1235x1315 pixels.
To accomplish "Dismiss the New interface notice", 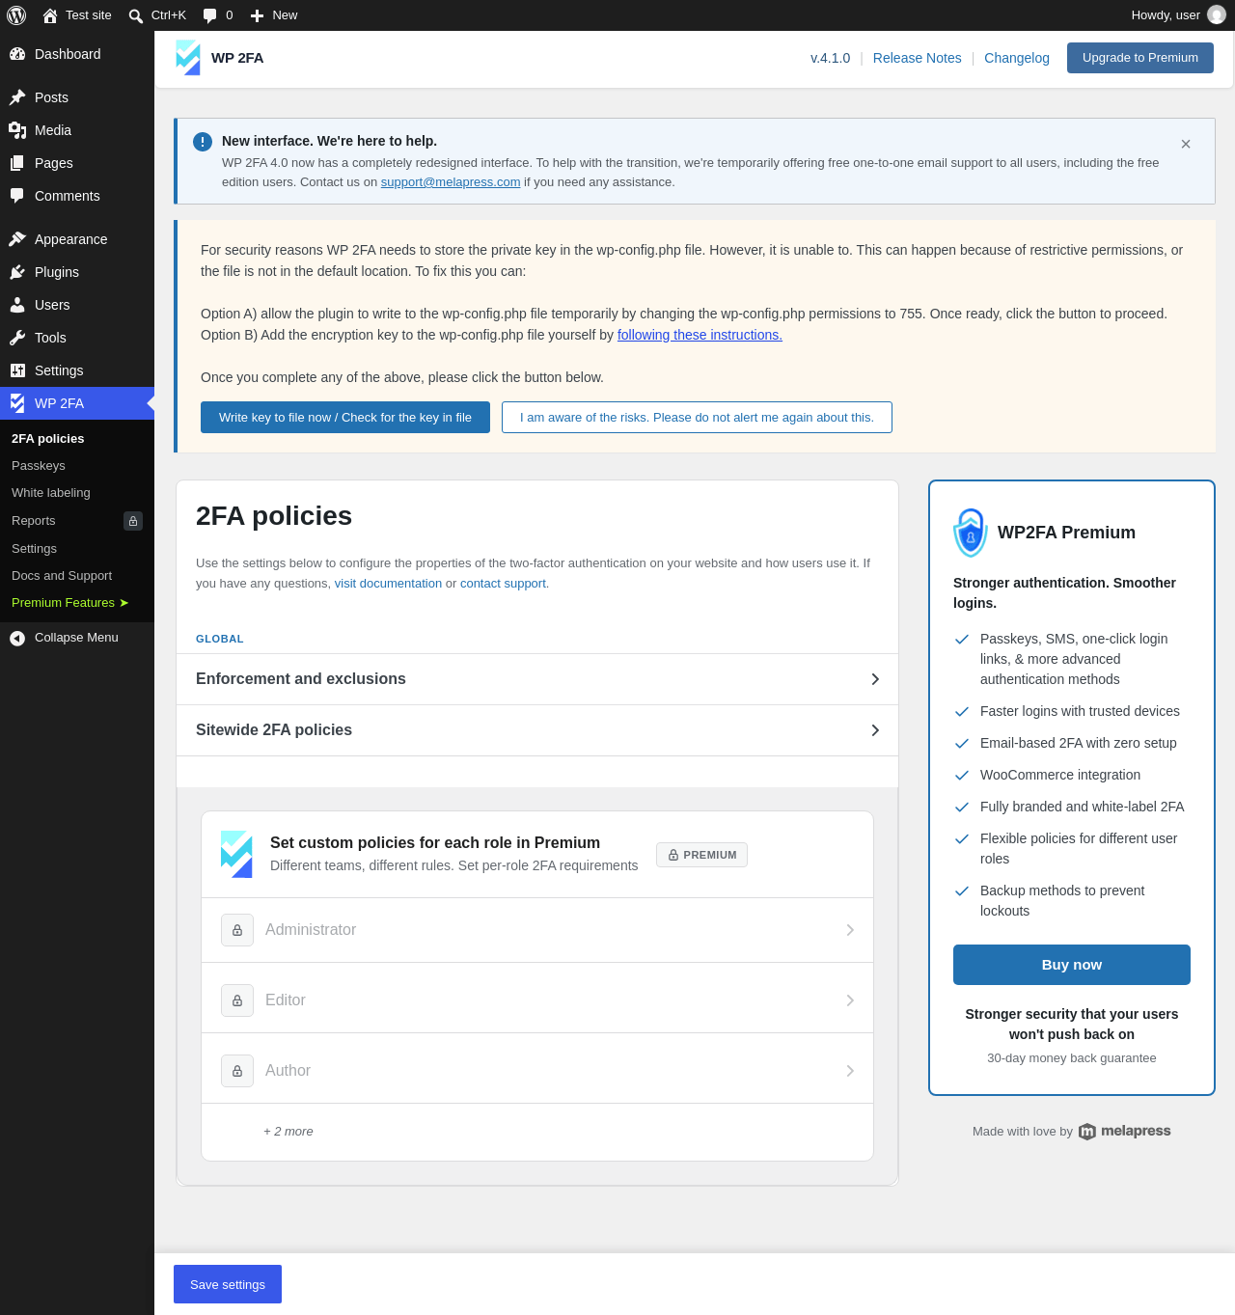I will coord(1186,144).
